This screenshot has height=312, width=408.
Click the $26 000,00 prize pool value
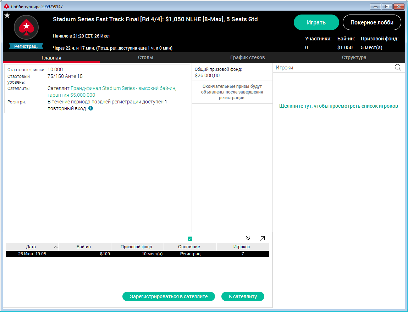pos(207,75)
